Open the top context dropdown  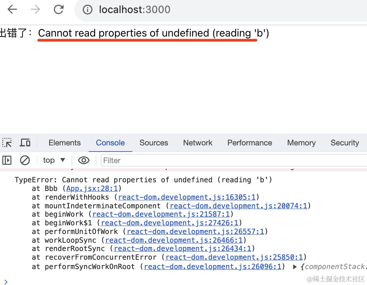coord(54,160)
